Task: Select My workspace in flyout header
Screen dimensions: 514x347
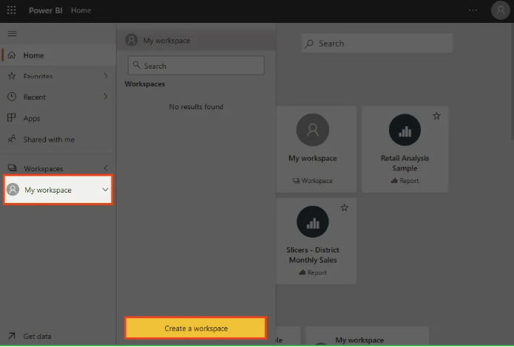Action: coord(196,41)
